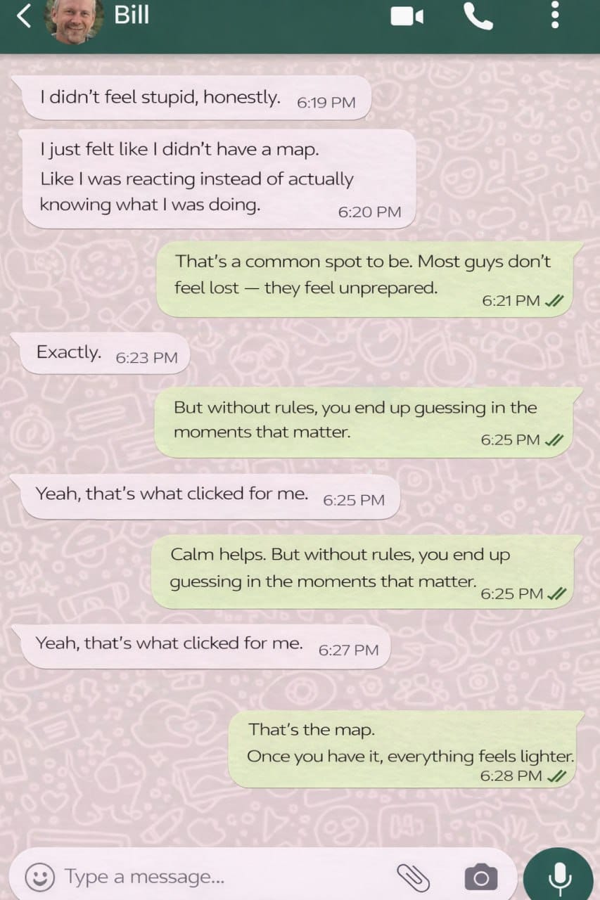Tap the paperclip attach icon
The height and width of the screenshot is (900, 600).
tap(414, 876)
